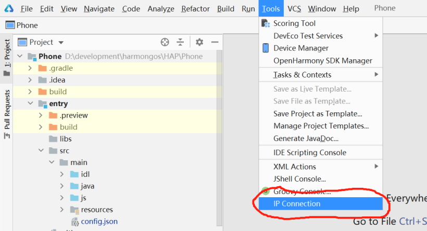Click OpenHarmony SDK Manager
This screenshot has width=427, height=231.
[322, 60]
